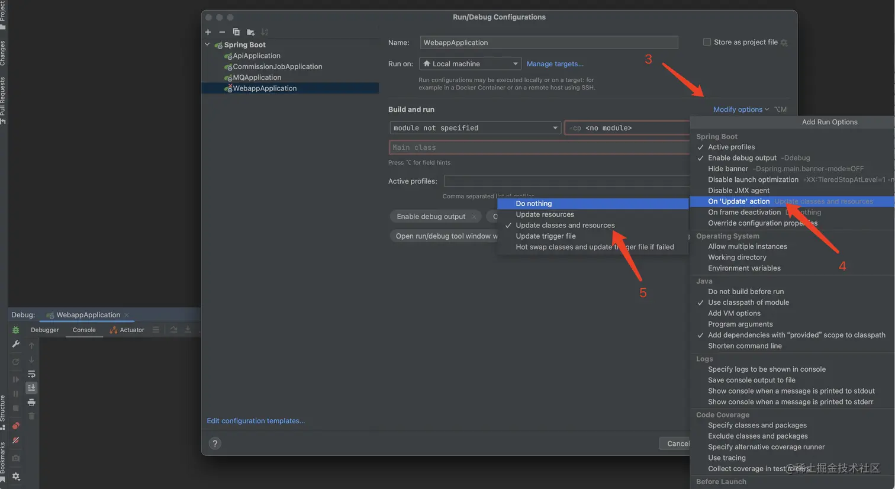Switch to the Debugger tab

pos(45,330)
